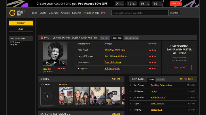Screen dimensions: 206x115
Task: Toggle the loop icon in player
Action: pos(63,63)
